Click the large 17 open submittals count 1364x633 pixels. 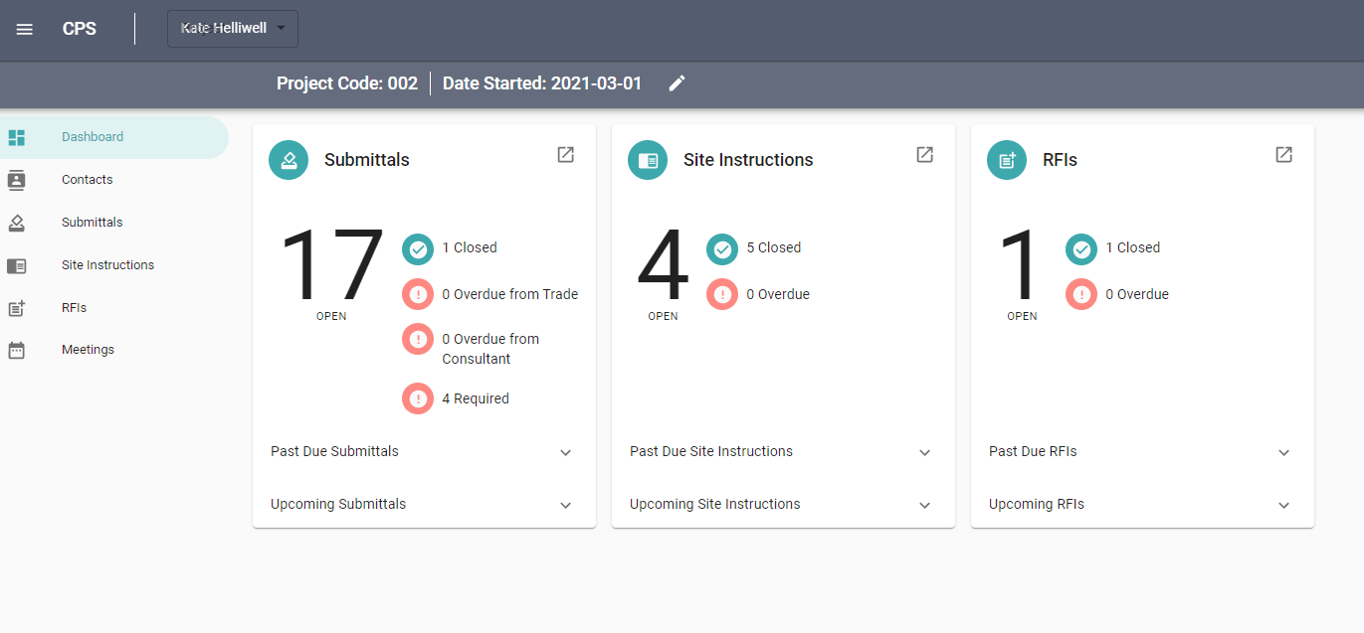click(331, 266)
